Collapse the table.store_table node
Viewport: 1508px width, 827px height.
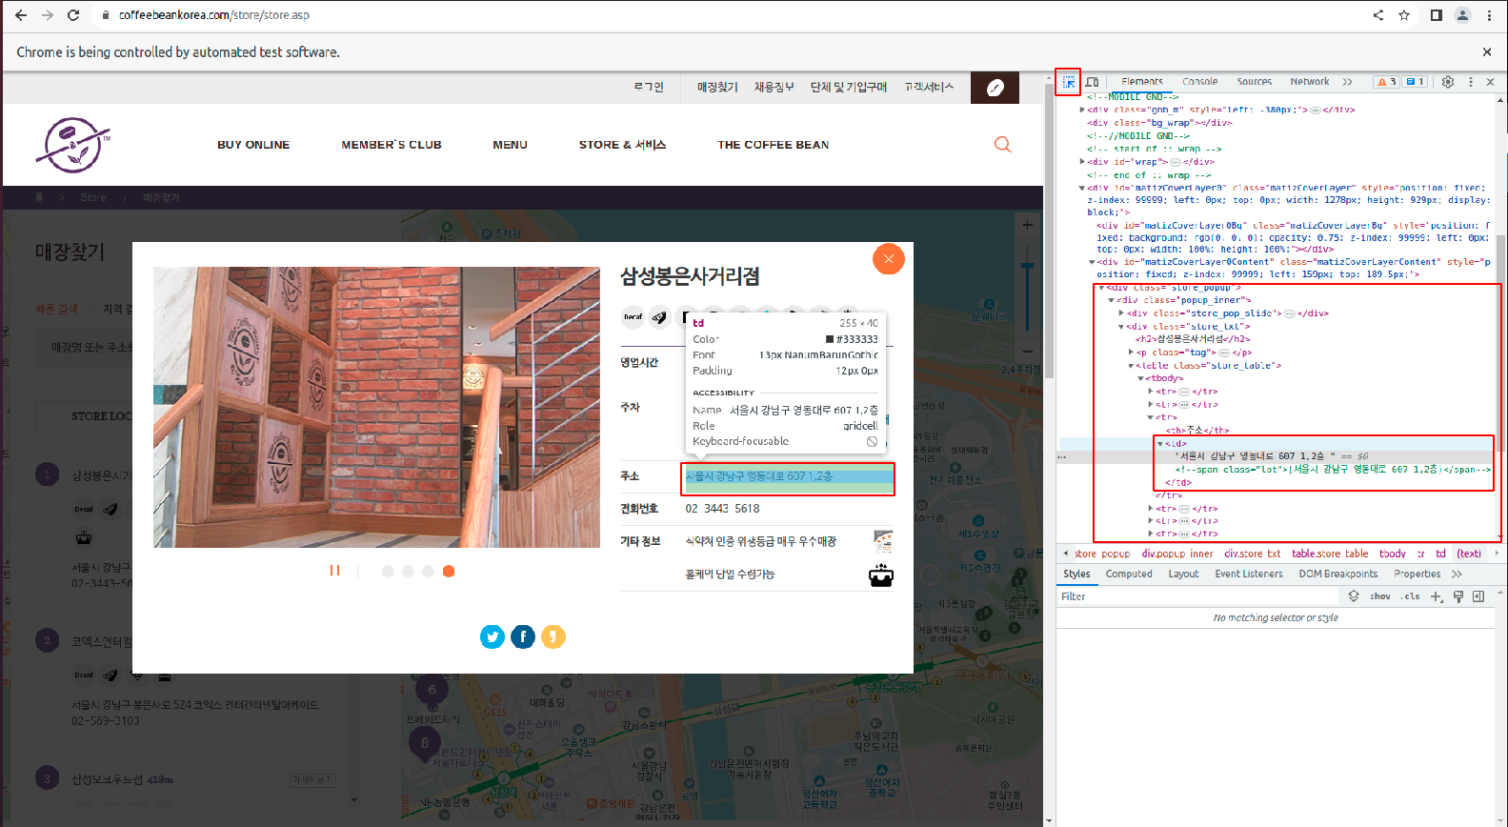1131,366
